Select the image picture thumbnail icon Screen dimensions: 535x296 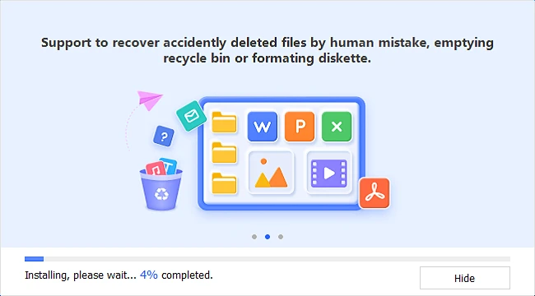click(271, 173)
